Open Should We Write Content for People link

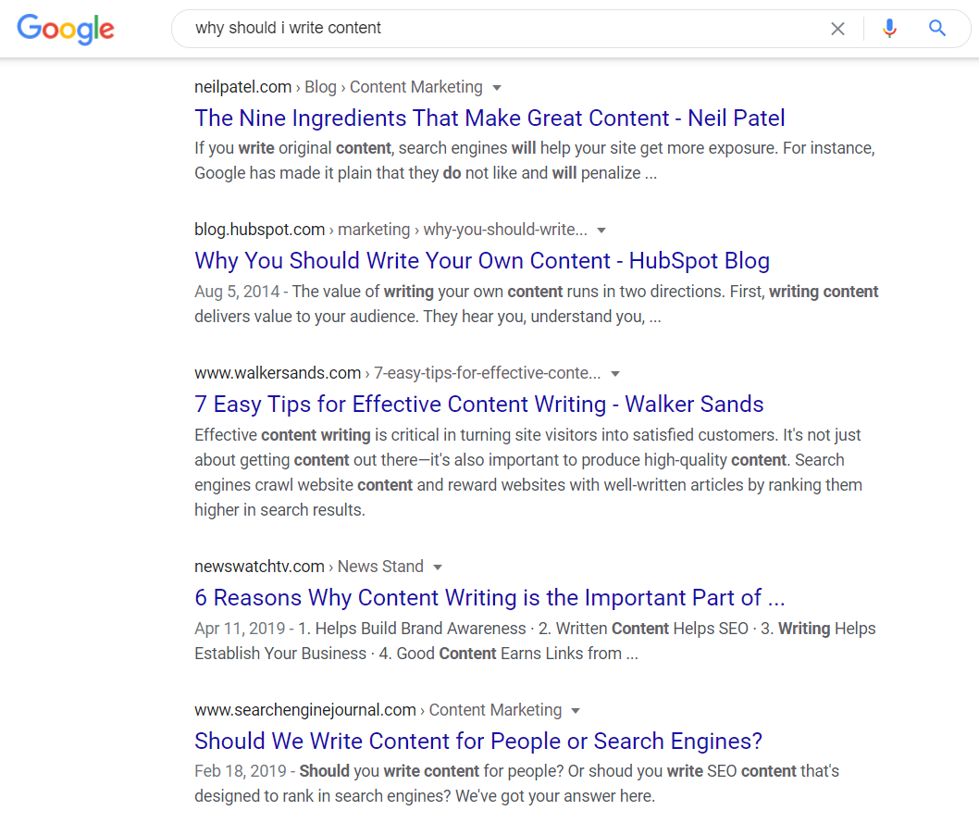tap(478, 742)
